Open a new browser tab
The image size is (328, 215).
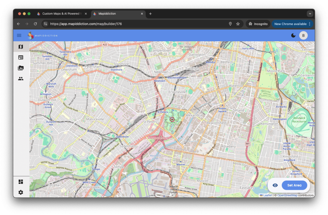pyautogui.click(x=151, y=14)
